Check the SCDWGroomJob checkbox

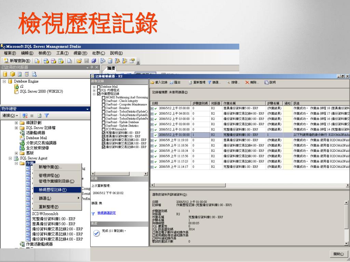coord(103,129)
